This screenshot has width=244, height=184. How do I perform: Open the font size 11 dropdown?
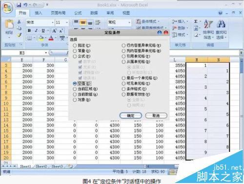(x=67, y=22)
